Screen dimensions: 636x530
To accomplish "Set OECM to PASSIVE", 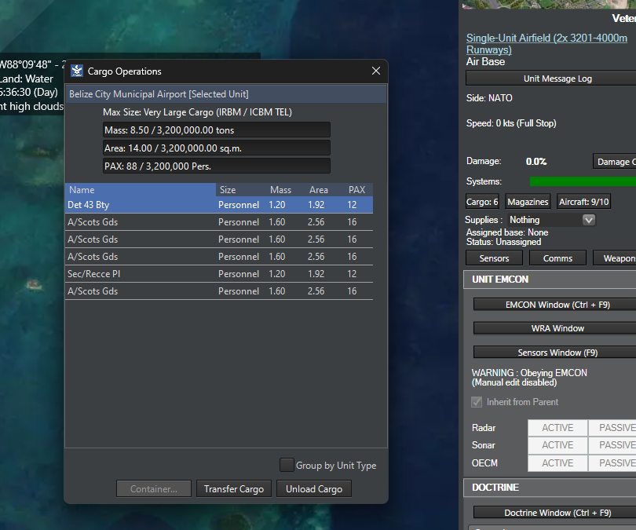I will click(x=612, y=463).
